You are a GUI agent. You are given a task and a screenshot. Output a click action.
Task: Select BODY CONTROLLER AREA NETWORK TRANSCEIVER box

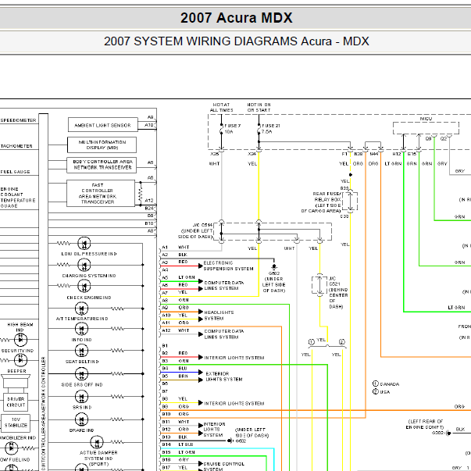coord(102,165)
